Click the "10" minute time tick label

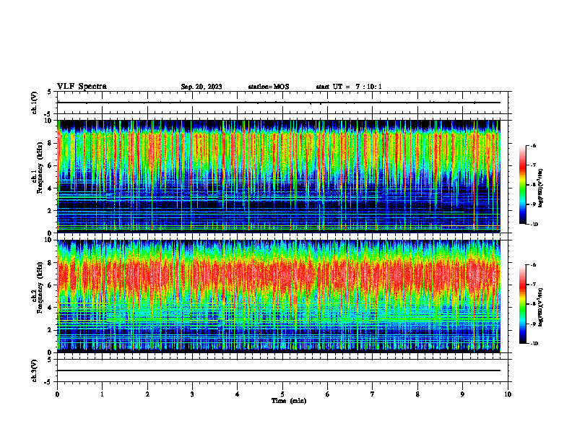[x=508, y=394]
